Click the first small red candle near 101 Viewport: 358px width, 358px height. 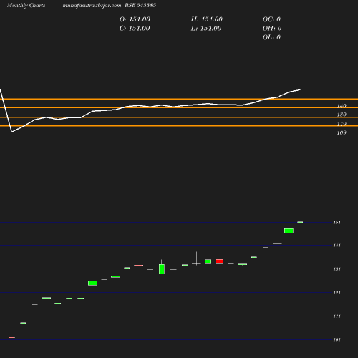pyautogui.click(x=11, y=337)
